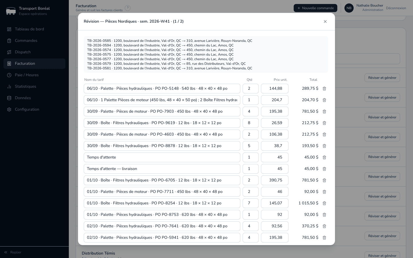Collapse the sidebar with Replier

tap(13, 252)
